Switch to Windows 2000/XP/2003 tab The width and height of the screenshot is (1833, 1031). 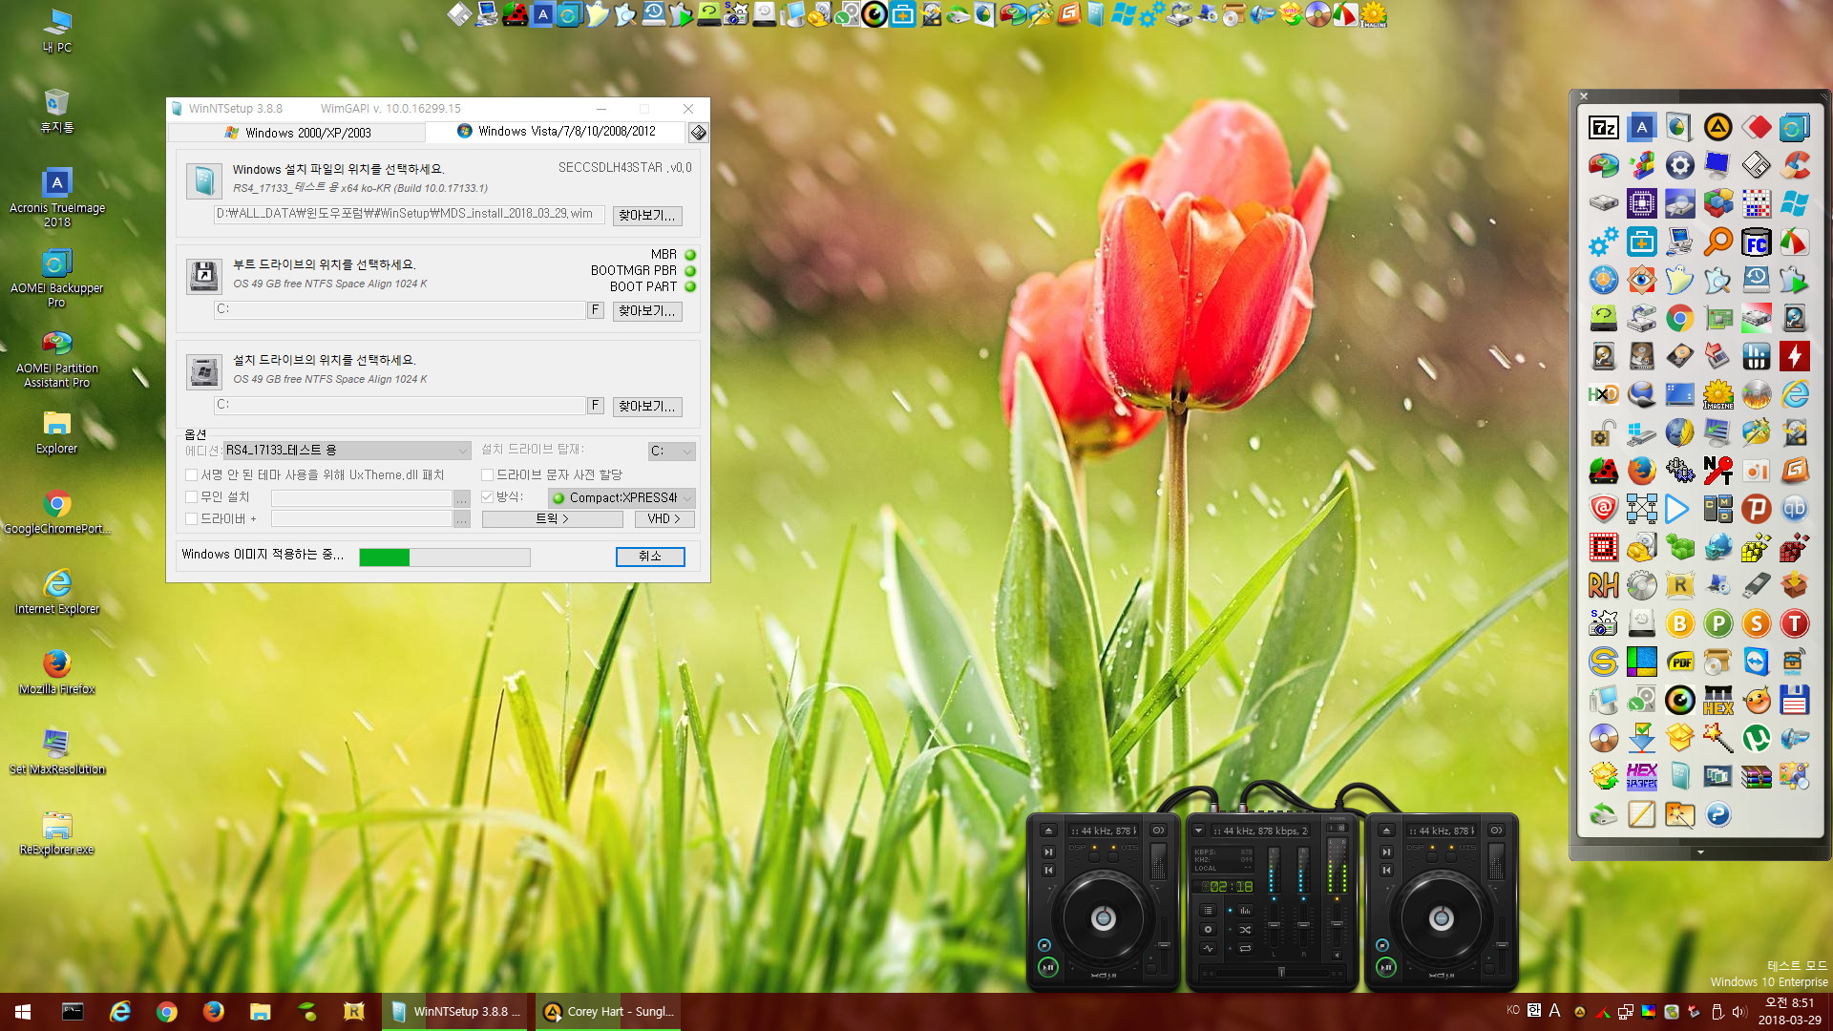pos(299,133)
